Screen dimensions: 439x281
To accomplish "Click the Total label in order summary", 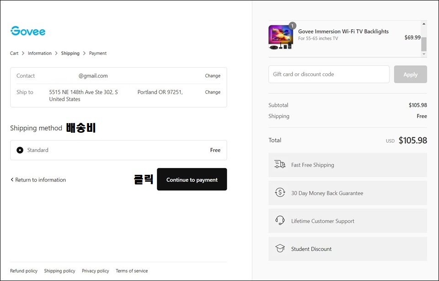I will [x=275, y=140].
